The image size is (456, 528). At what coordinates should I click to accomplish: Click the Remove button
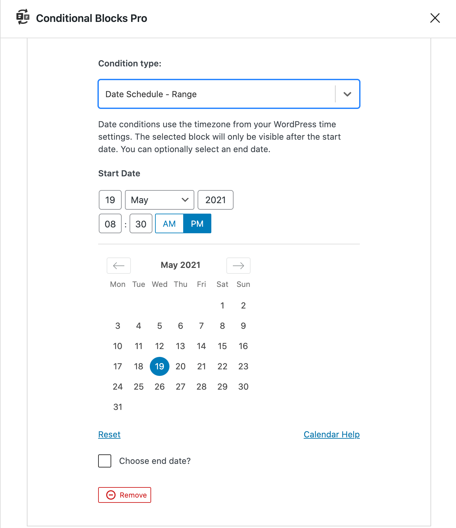click(x=124, y=495)
